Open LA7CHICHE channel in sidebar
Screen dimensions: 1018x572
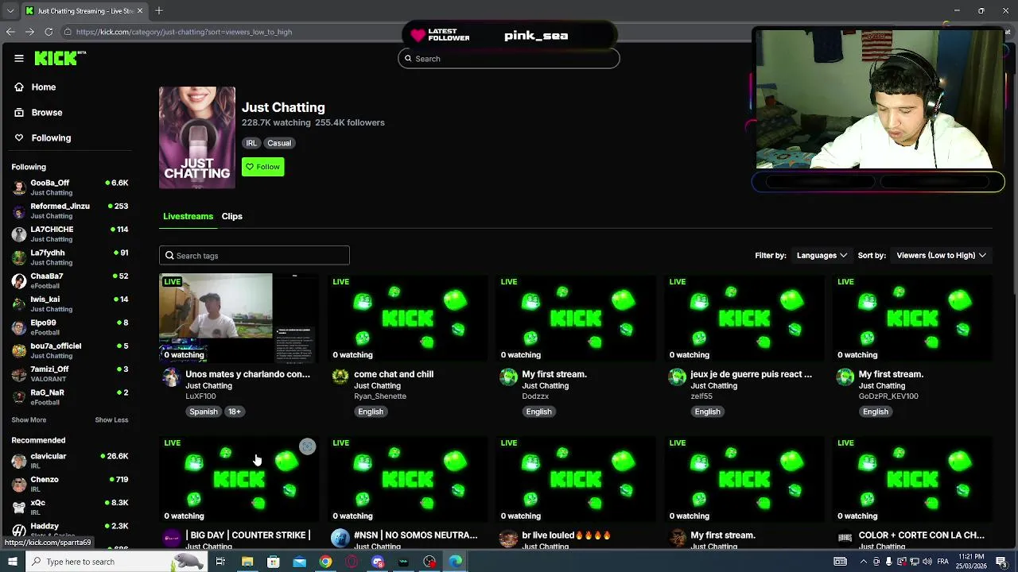pyautogui.click(x=70, y=234)
